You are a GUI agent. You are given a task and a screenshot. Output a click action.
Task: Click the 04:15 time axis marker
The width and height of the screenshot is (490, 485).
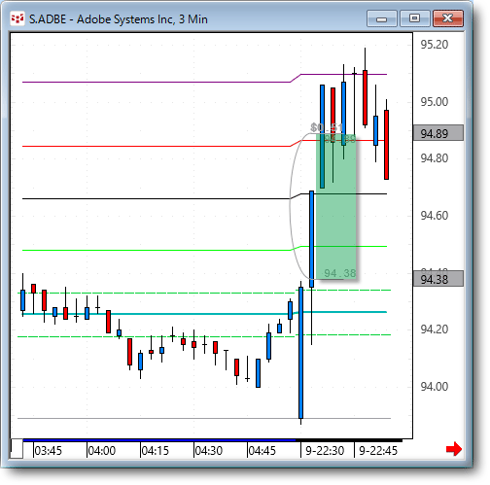pyautogui.click(x=155, y=450)
